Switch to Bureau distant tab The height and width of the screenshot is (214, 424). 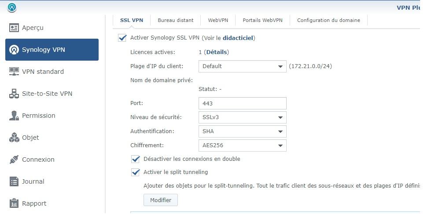pos(176,20)
